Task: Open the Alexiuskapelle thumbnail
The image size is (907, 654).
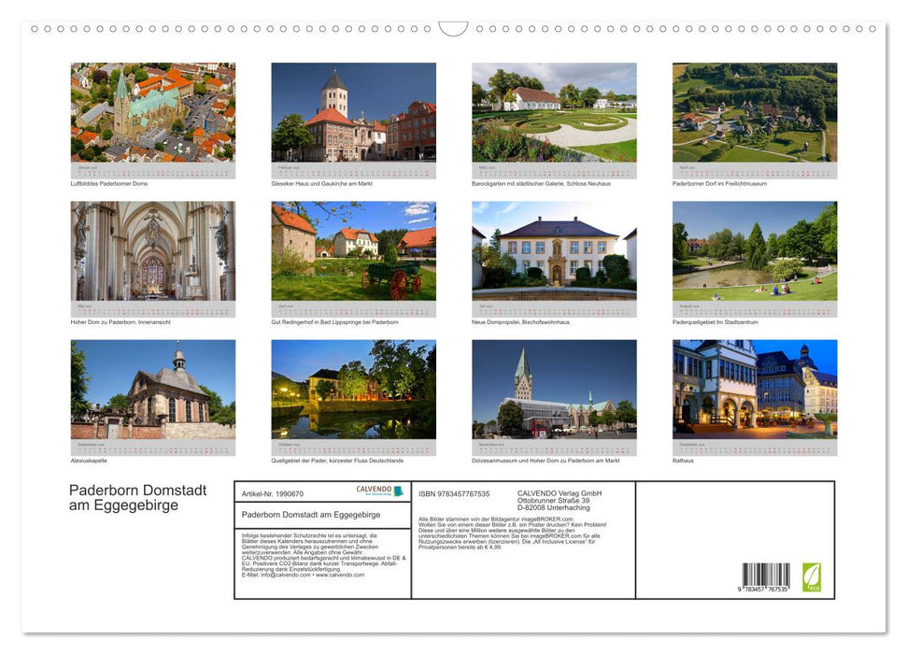Action: pyautogui.click(x=152, y=392)
